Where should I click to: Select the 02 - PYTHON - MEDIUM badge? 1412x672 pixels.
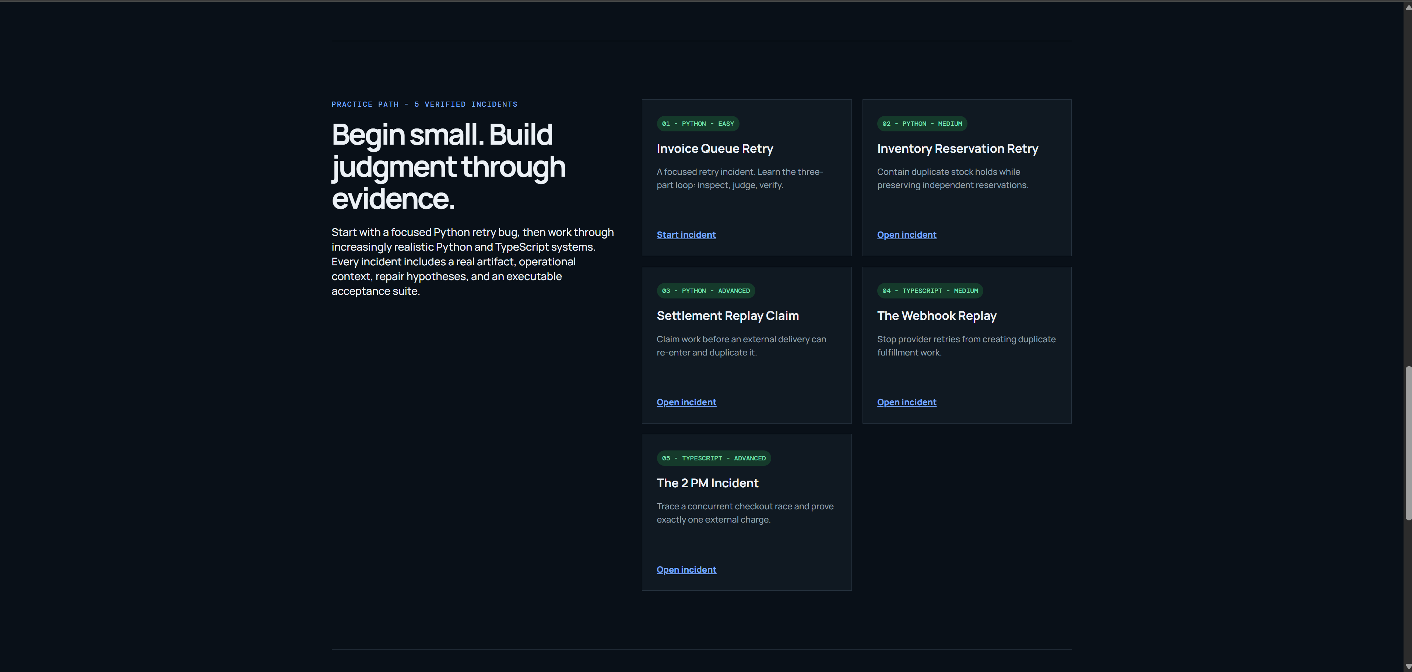[922, 124]
